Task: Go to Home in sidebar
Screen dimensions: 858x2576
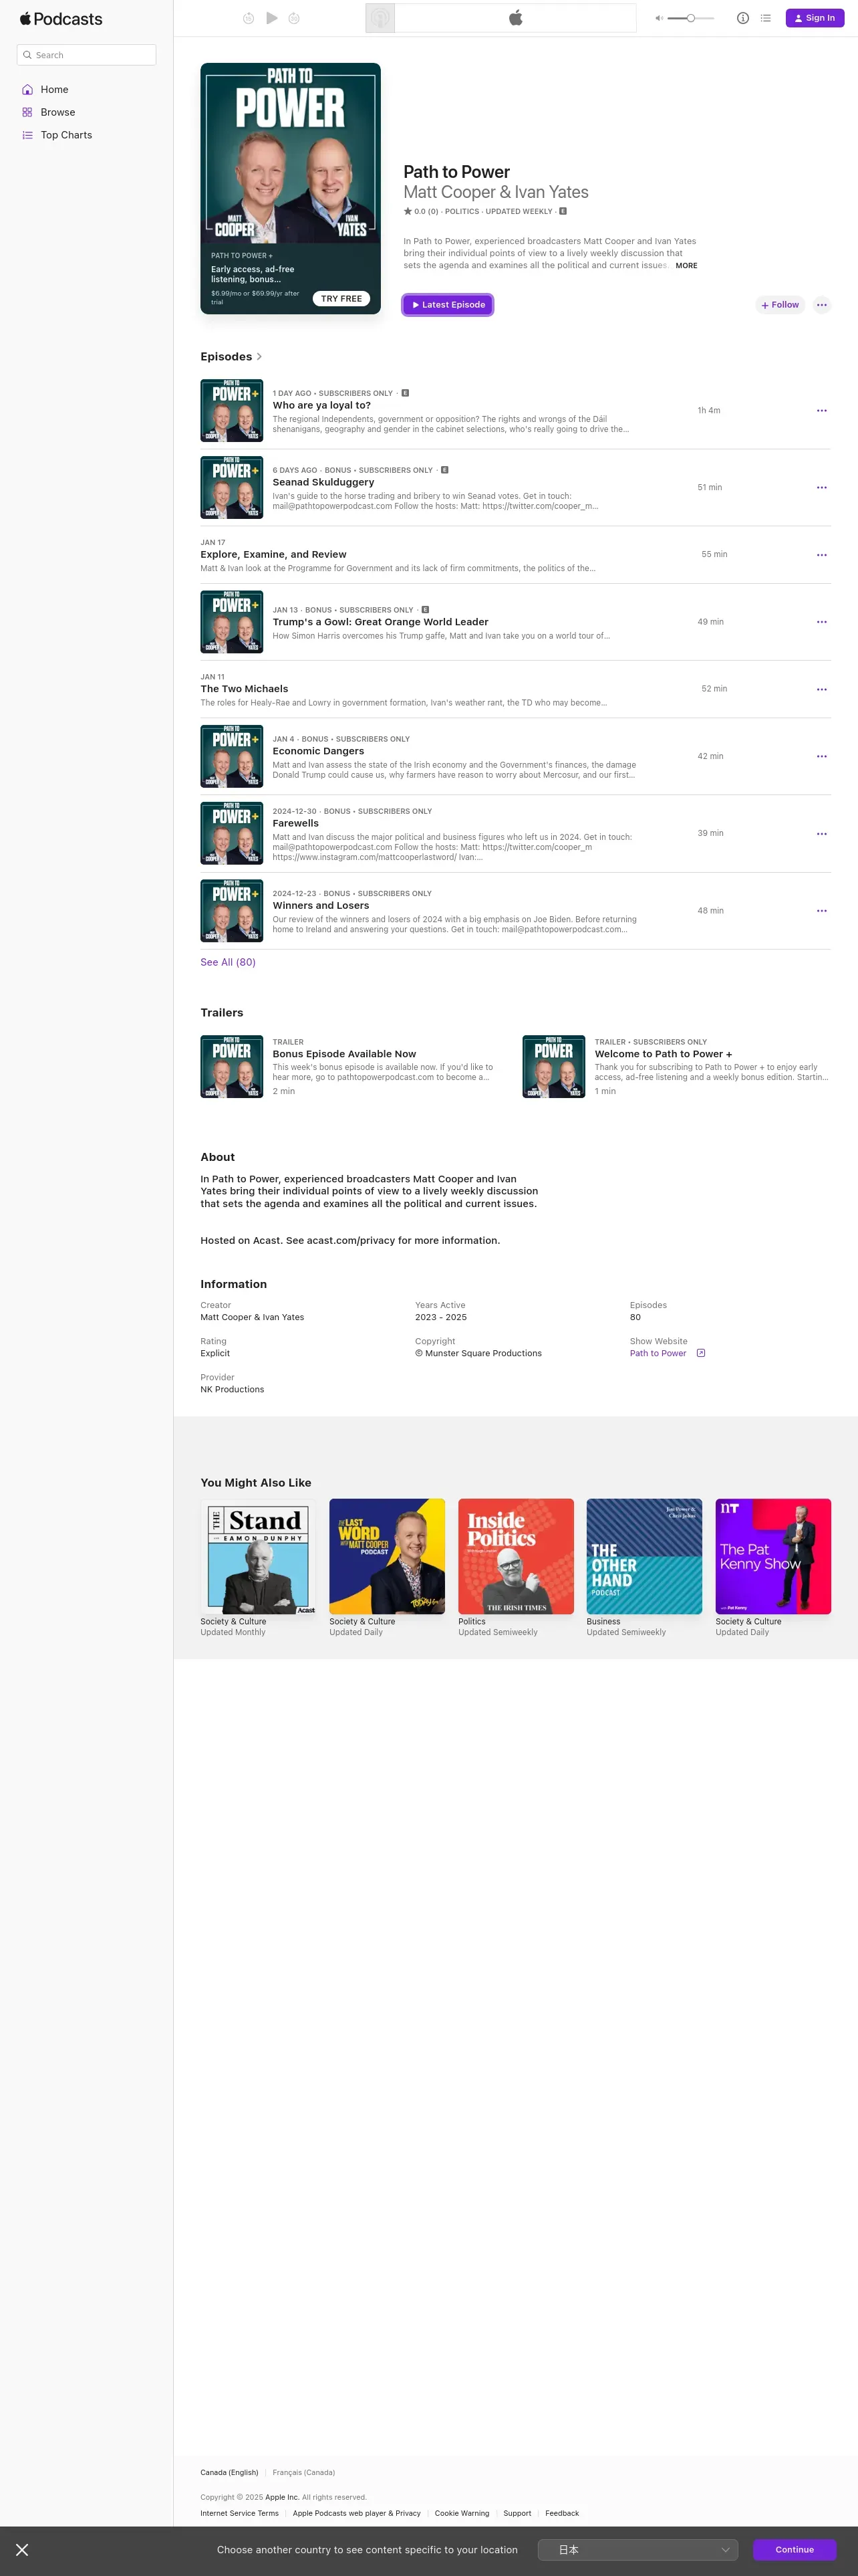Action: pyautogui.click(x=54, y=90)
